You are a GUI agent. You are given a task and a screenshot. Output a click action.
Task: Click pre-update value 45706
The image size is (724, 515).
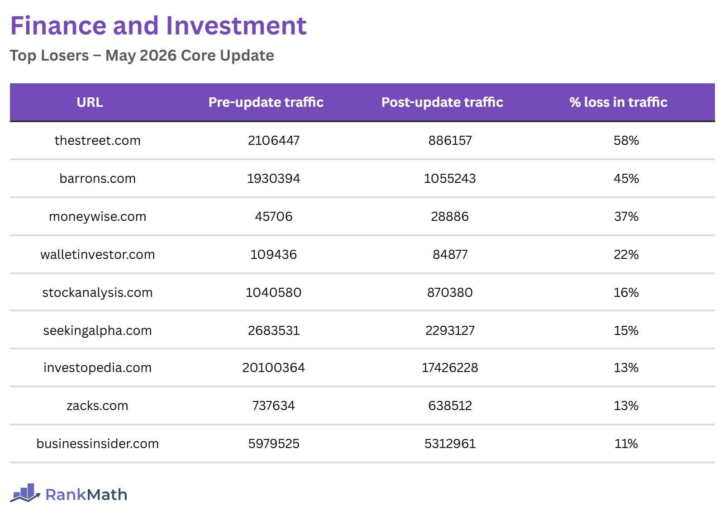274,216
